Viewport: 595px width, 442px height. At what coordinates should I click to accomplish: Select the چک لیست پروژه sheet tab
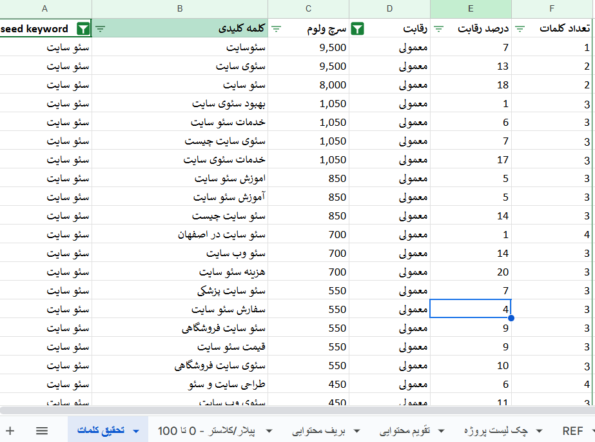pos(496,430)
